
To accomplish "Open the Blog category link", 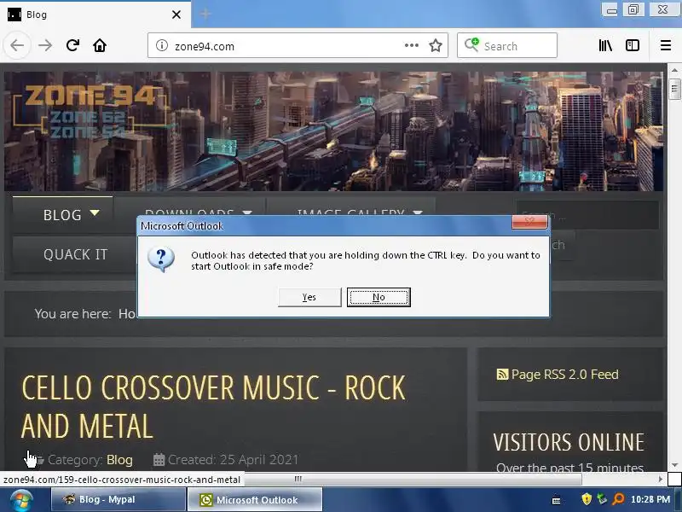I will tap(119, 460).
